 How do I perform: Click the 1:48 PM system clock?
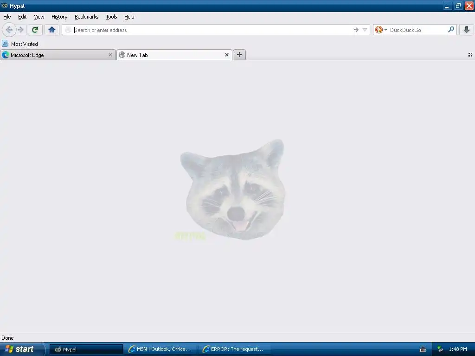point(458,350)
